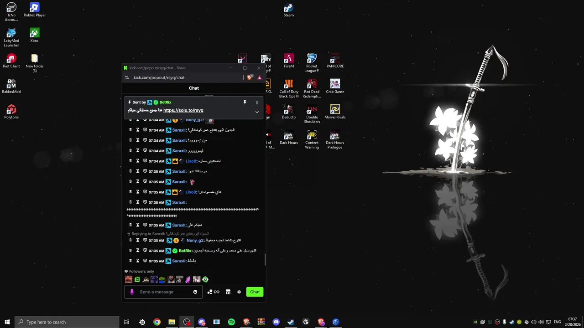Click the chat scrollbar thumb
Viewport: 584px width, 328px height.
(265, 260)
